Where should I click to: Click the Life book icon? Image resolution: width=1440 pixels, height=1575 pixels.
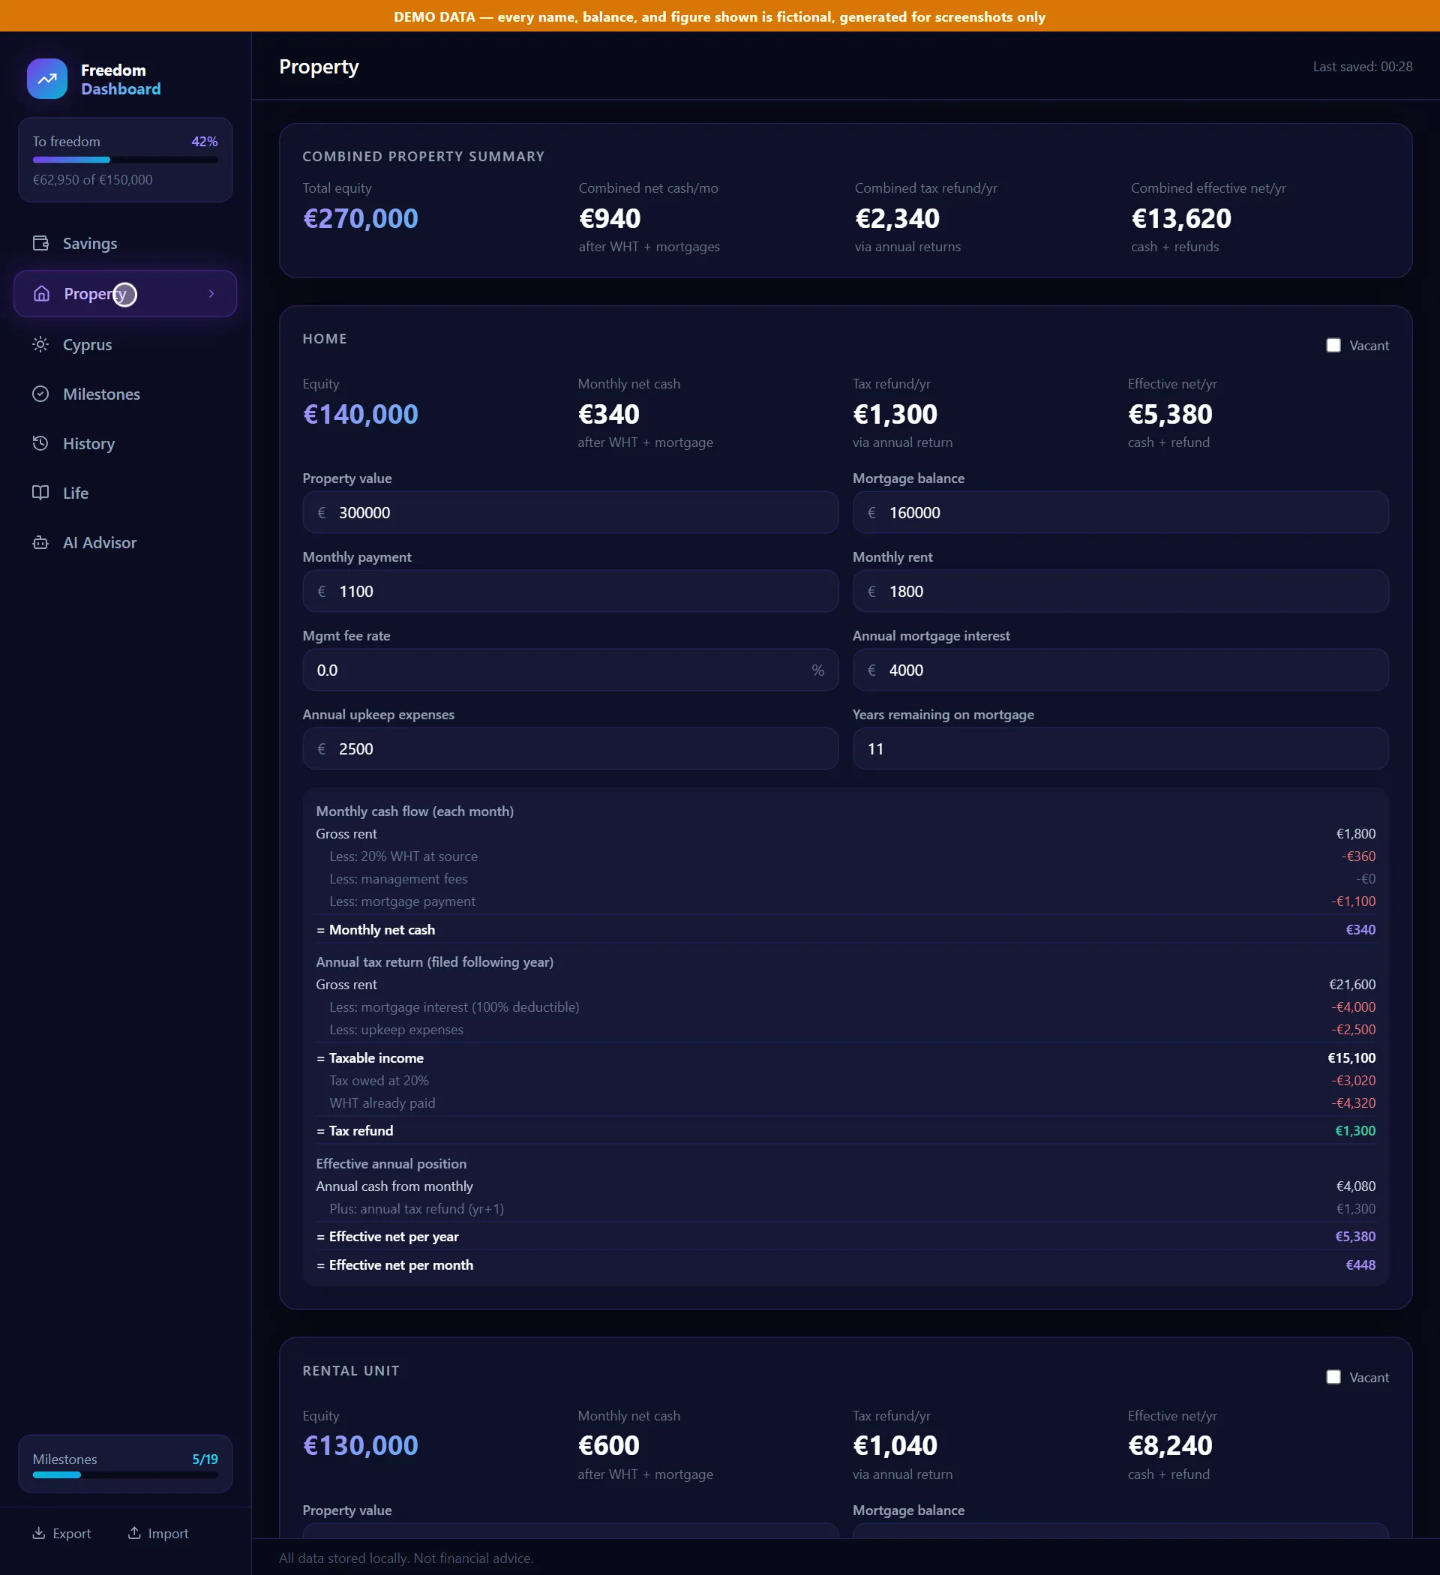click(40, 492)
